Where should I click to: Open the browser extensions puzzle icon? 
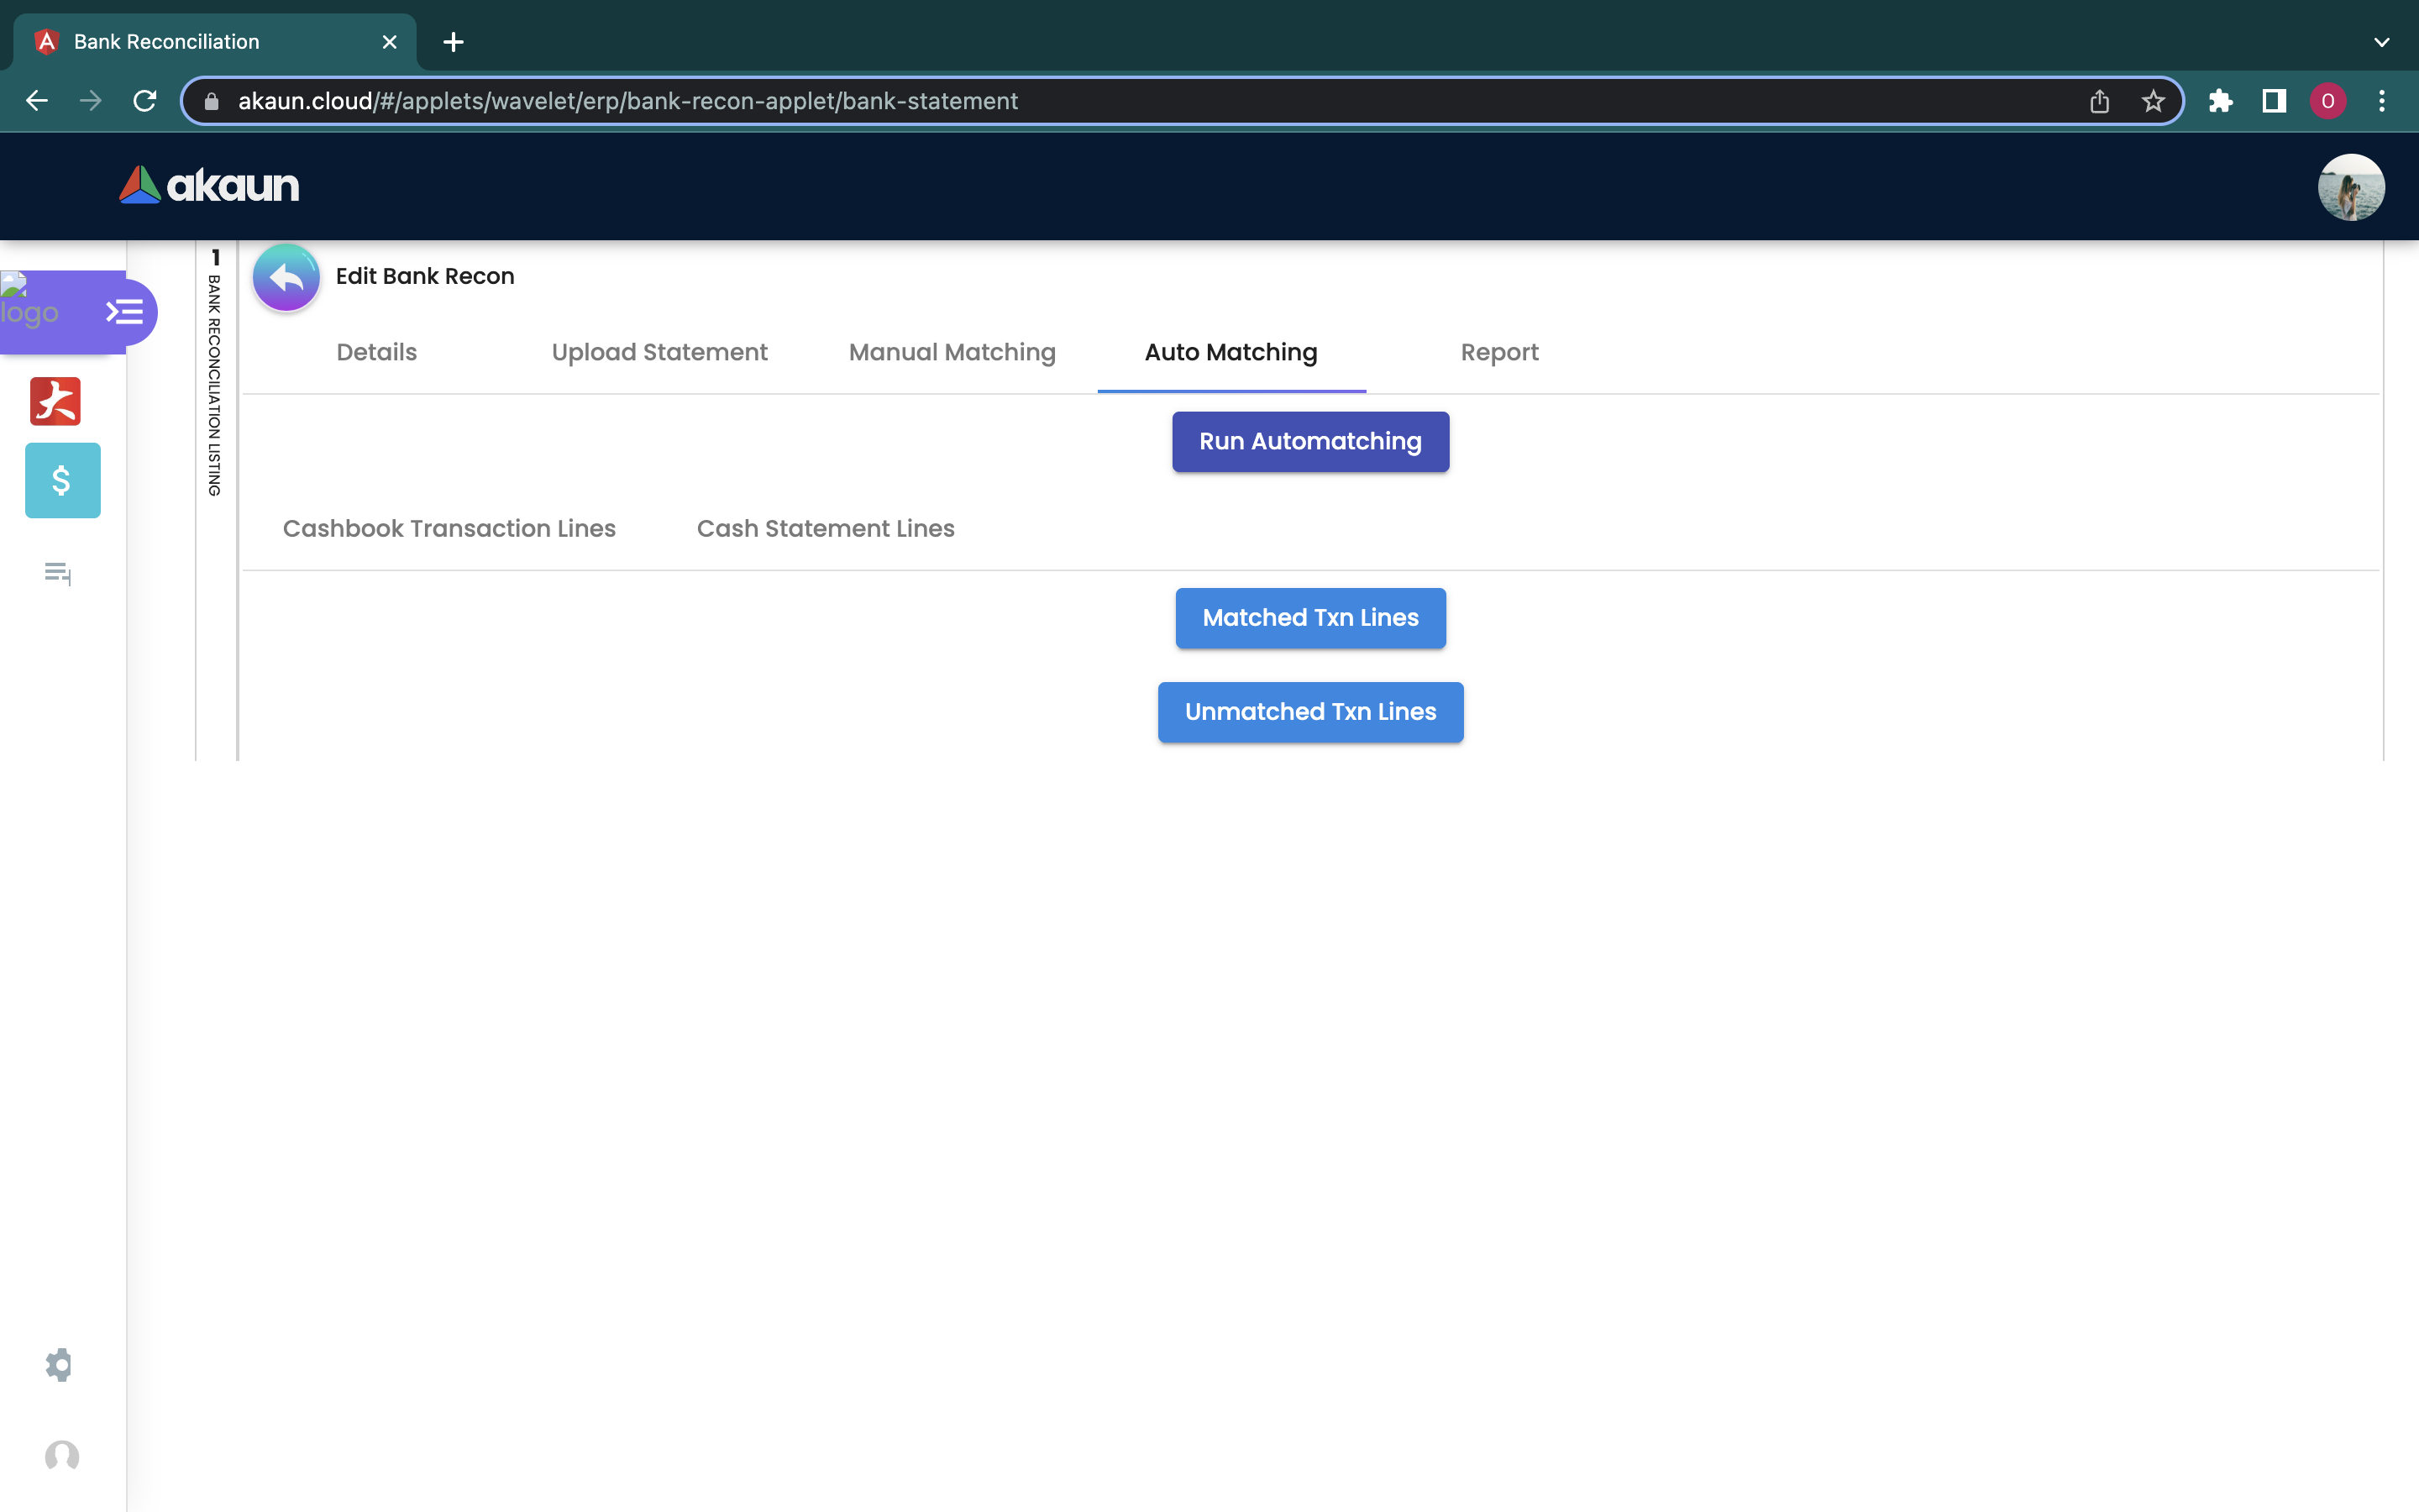click(x=2220, y=101)
